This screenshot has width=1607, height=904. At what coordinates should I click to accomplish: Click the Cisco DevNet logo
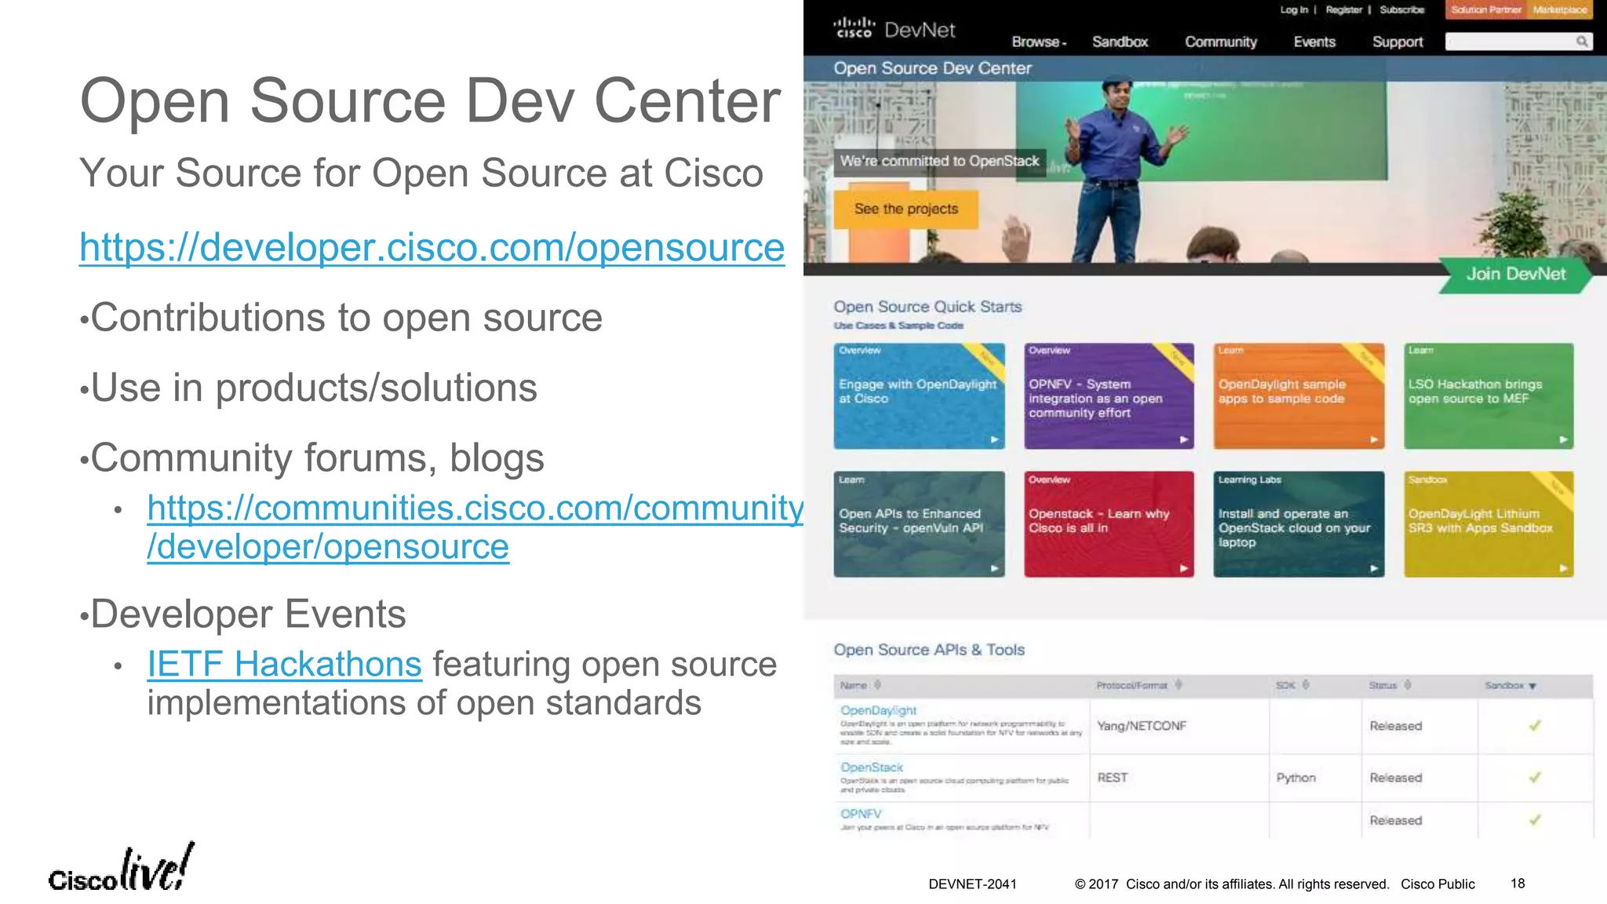tap(894, 30)
